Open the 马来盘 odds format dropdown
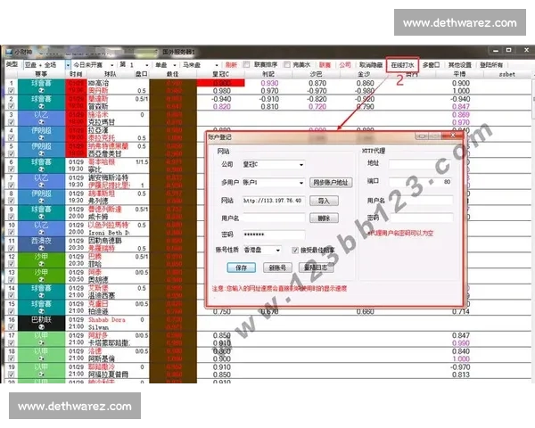The width and height of the screenshot is (535, 428). (217, 65)
